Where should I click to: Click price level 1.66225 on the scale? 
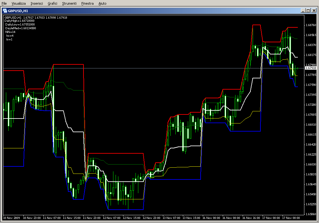(x=311, y=154)
